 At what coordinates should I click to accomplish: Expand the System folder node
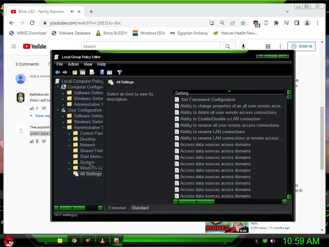(69, 162)
